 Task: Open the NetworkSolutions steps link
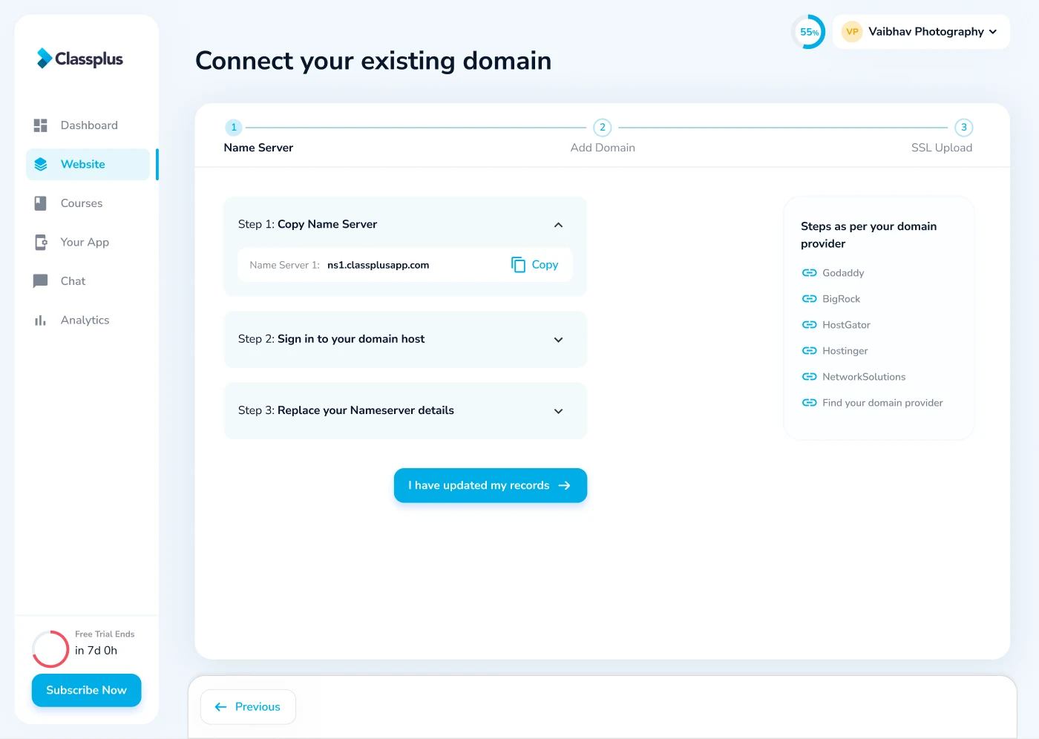pyautogui.click(x=864, y=377)
